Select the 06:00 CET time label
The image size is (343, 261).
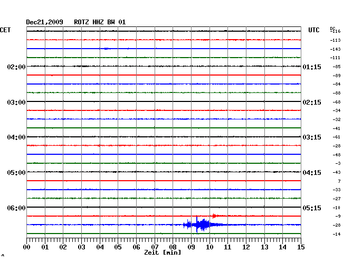[x=16, y=208]
